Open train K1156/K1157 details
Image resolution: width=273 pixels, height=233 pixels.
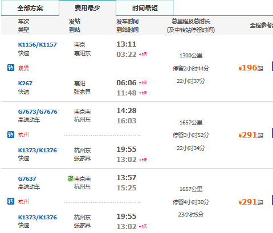(x=38, y=45)
